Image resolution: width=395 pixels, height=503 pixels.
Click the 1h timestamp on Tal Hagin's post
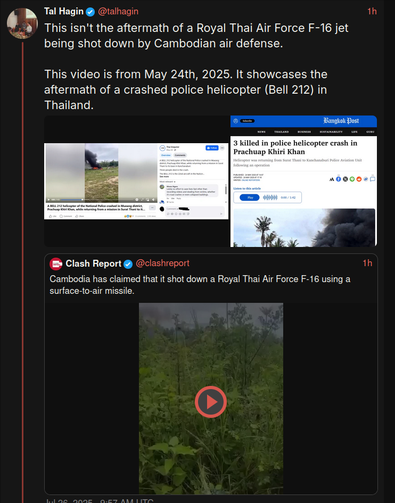pyautogui.click(x=372, y=12)
